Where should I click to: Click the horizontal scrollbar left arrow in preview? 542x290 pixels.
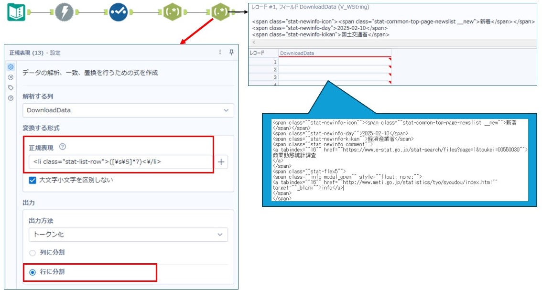click(x=253, y=43)
